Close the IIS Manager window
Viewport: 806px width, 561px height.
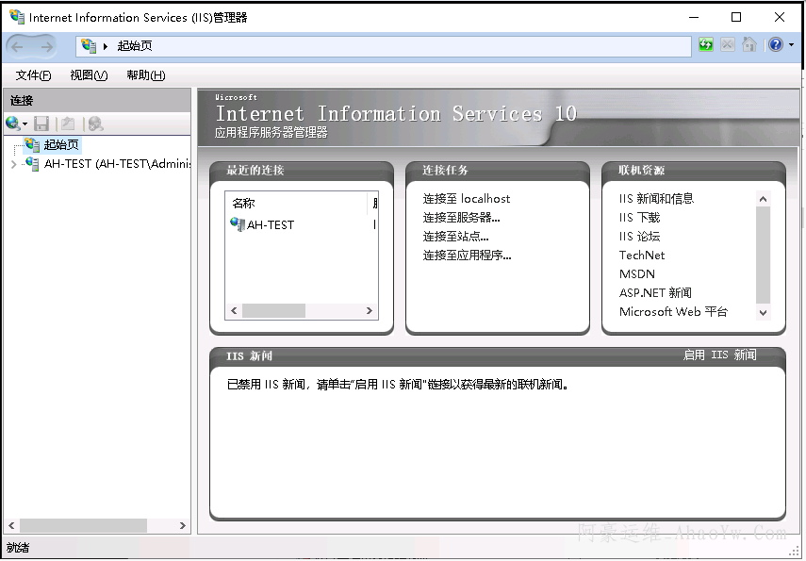point(780,18)
